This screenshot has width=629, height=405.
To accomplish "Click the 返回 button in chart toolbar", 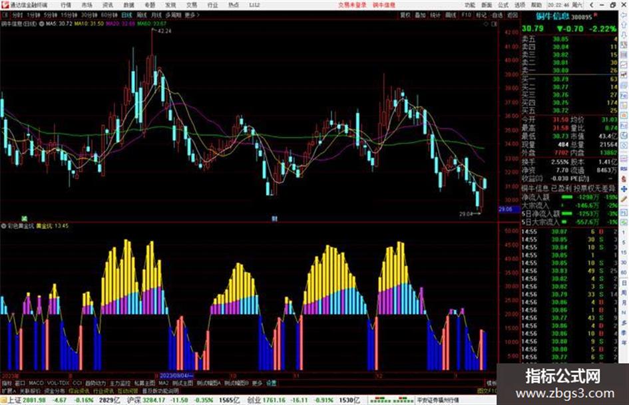I will (x=513, y=15).
